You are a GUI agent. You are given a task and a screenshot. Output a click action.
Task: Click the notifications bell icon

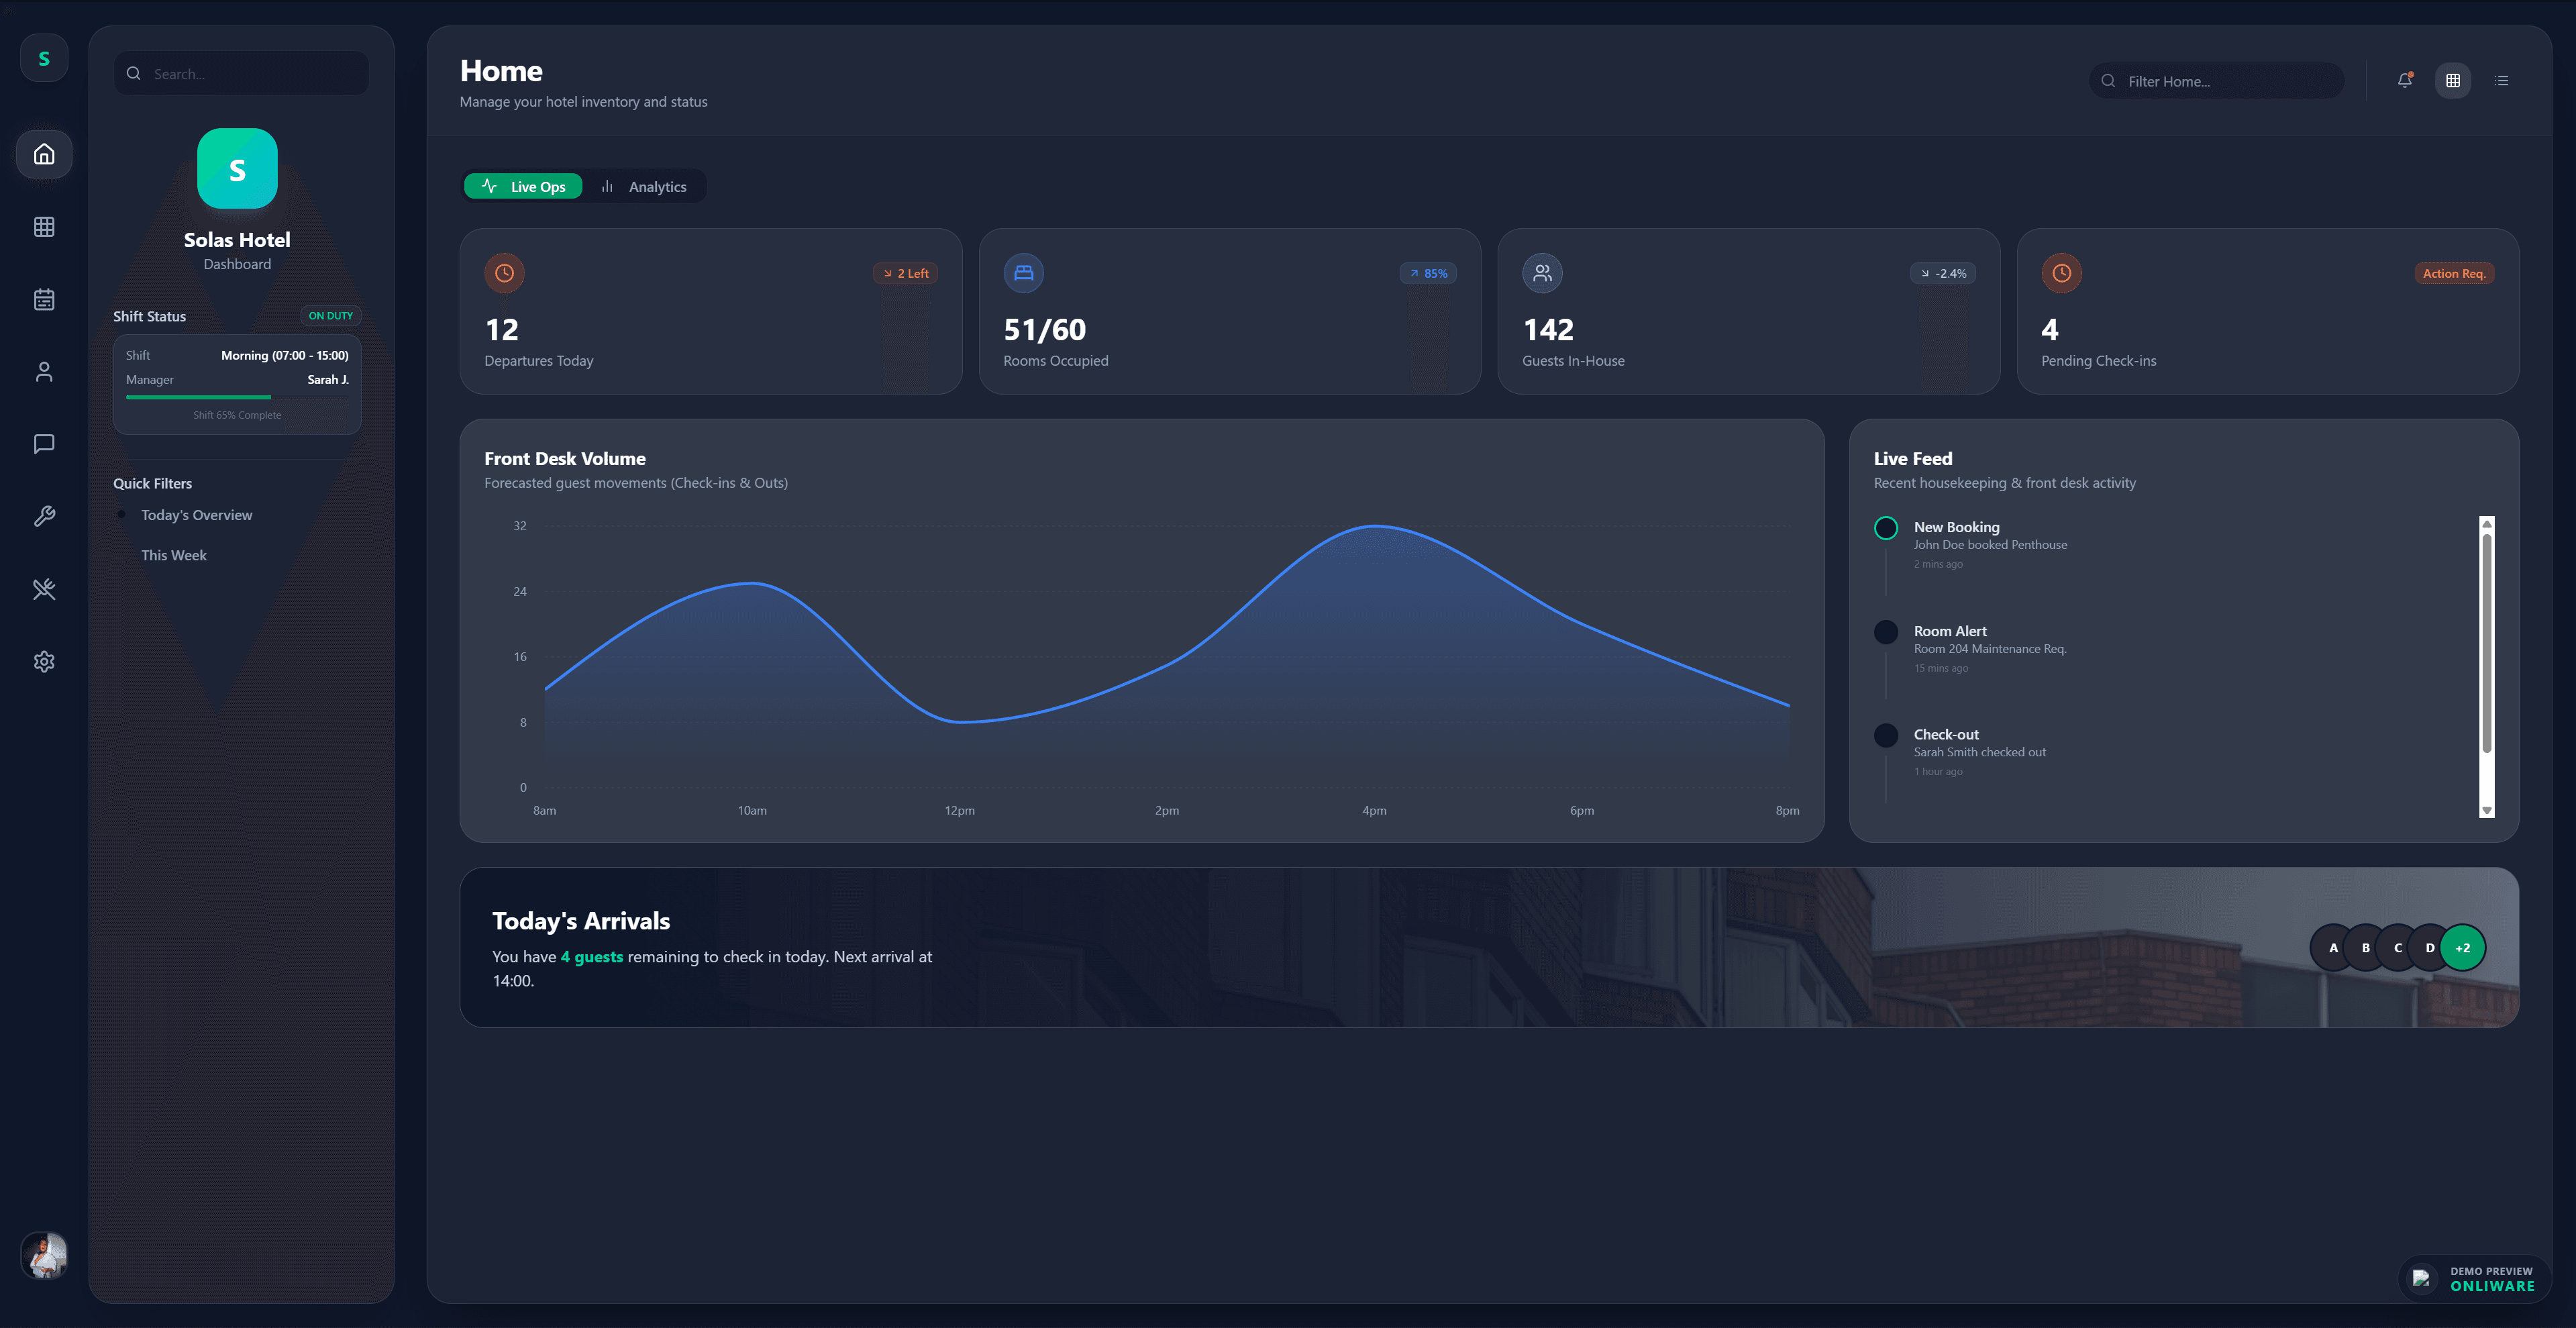2404,81
